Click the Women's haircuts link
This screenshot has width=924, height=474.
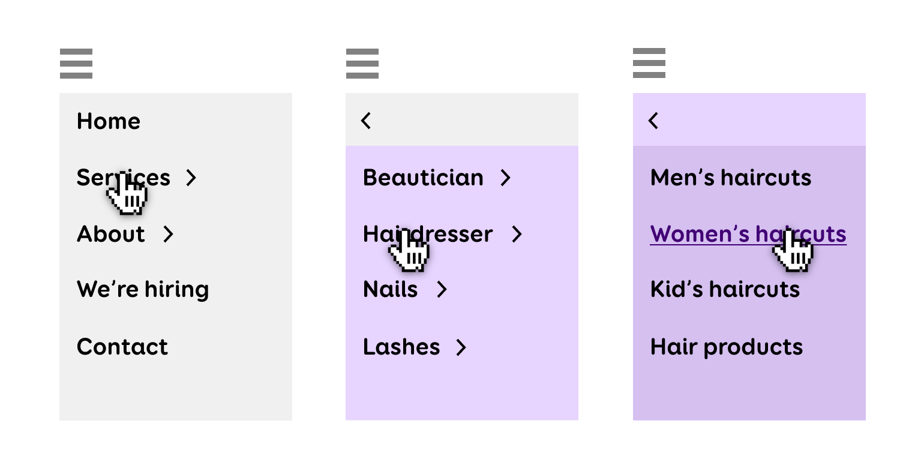(748, 234)
